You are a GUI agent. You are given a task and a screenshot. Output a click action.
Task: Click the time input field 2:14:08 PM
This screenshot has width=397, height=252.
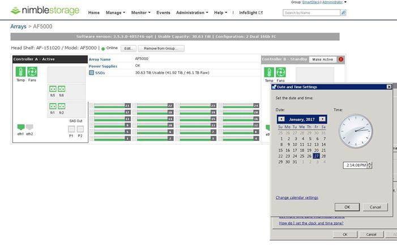click(x=356, y=165)
